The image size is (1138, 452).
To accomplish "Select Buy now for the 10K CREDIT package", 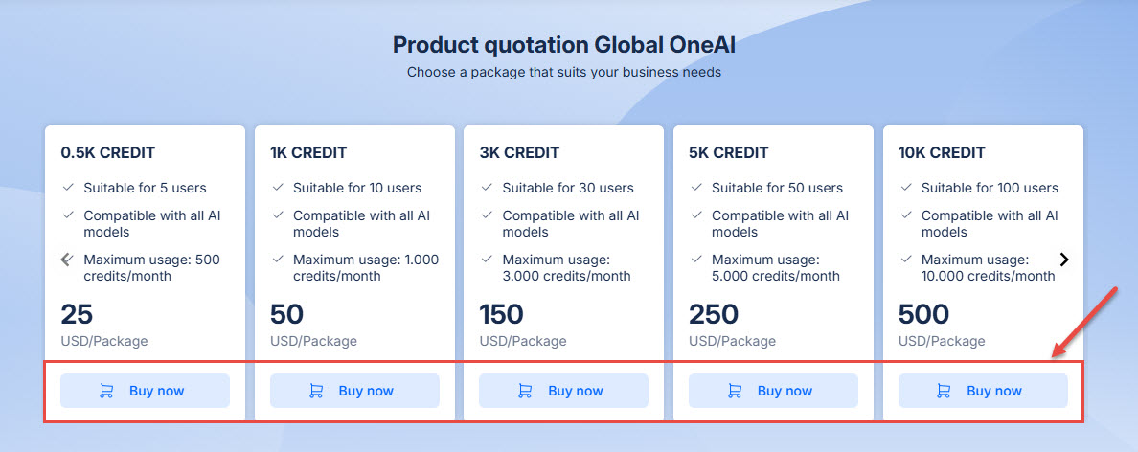I will click(x=982, y=391).
